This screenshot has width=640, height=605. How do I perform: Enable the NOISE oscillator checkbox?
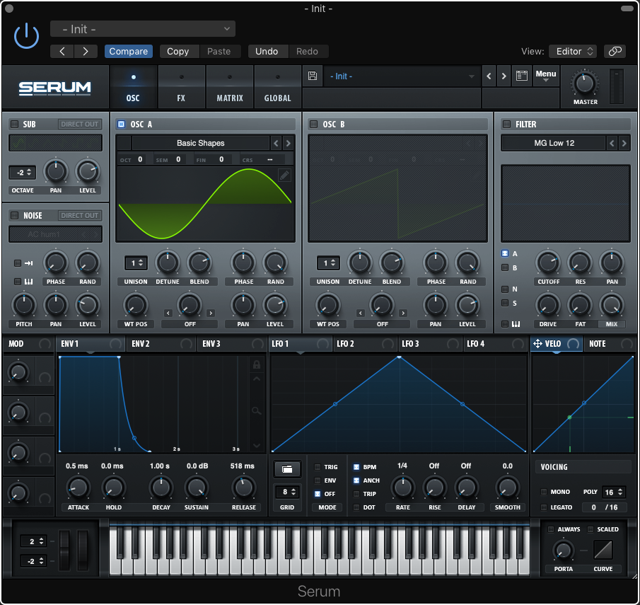click(x=15, y=215)
